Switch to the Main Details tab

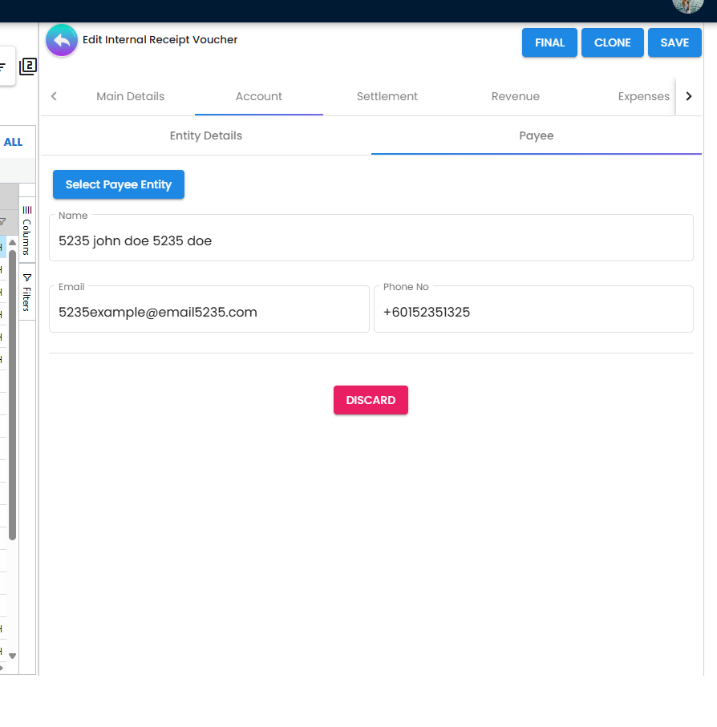130,96
